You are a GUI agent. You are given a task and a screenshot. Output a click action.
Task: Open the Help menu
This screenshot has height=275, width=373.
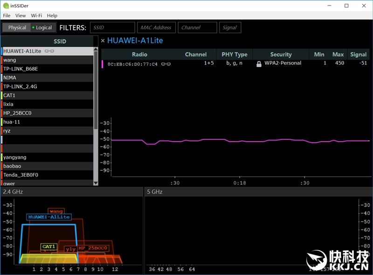pyautogui.click(x=52, y=15)
